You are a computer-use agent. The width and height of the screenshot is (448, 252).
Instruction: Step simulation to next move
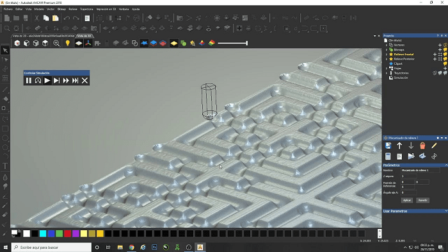coord(56,81)
